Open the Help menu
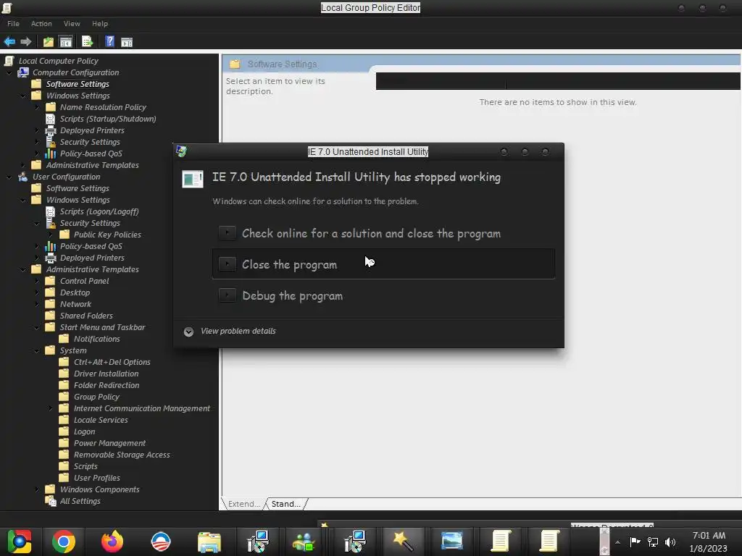The width and height of the screenshot is (742, 556). (100, 24)
